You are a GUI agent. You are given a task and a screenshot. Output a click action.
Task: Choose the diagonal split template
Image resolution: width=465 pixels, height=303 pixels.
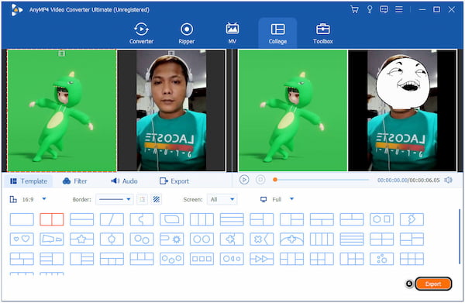[112, 219]
